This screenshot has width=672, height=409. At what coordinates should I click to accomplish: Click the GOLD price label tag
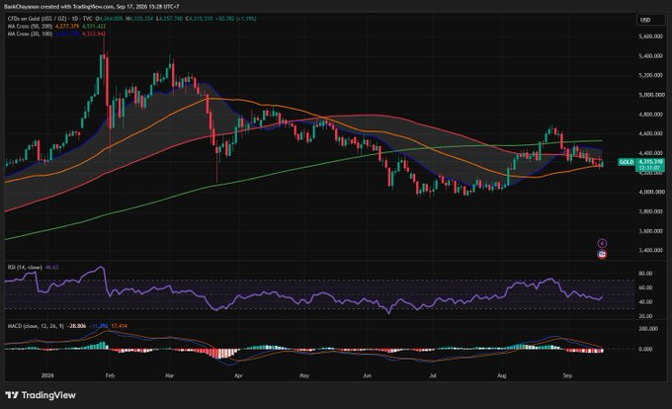click(627, 162)
